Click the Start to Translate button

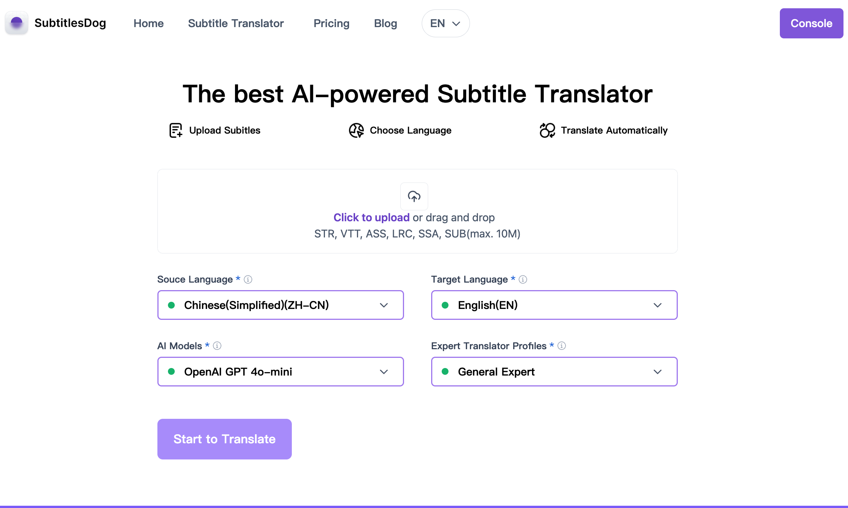point(224,439)
